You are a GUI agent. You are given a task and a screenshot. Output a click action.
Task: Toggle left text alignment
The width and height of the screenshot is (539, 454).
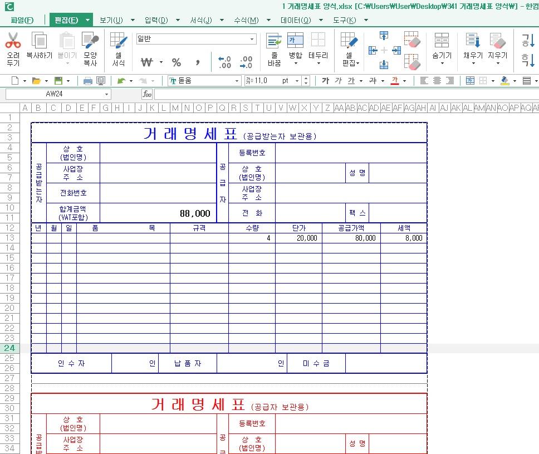pos(424,81)
